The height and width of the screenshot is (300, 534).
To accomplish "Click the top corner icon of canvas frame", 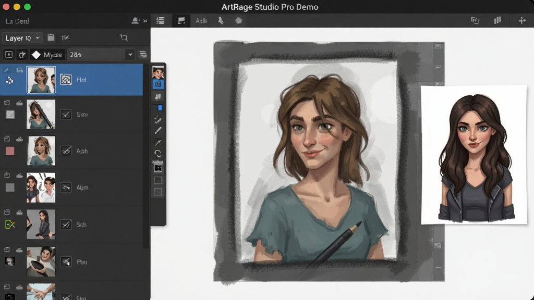I will pyautogui.click(x=438, y=46).
